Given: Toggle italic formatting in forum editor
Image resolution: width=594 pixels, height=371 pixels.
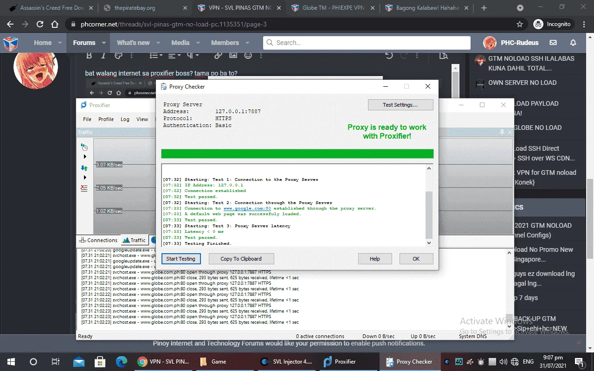Looking at the screenshot, I should 103,56.
